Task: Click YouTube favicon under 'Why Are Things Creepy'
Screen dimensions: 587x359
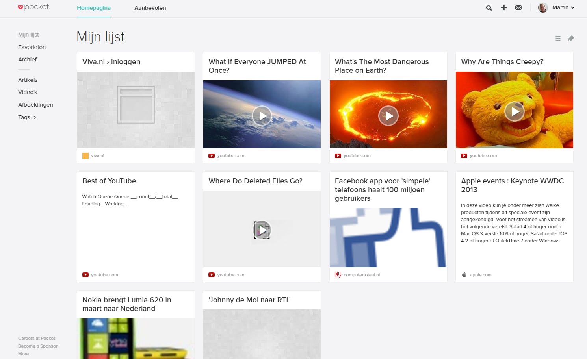Action: click(x=464, y=156)
